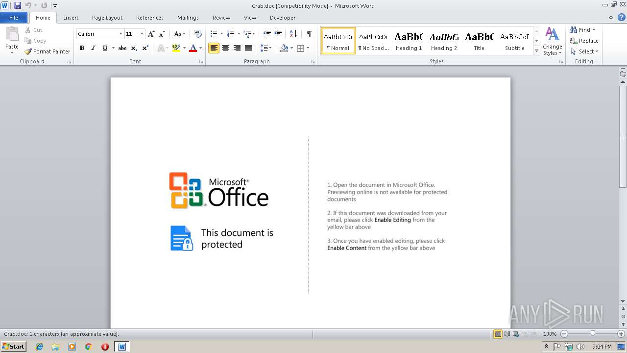Click the Text Highlight Color button
The image size is (627, 353).
176,48
